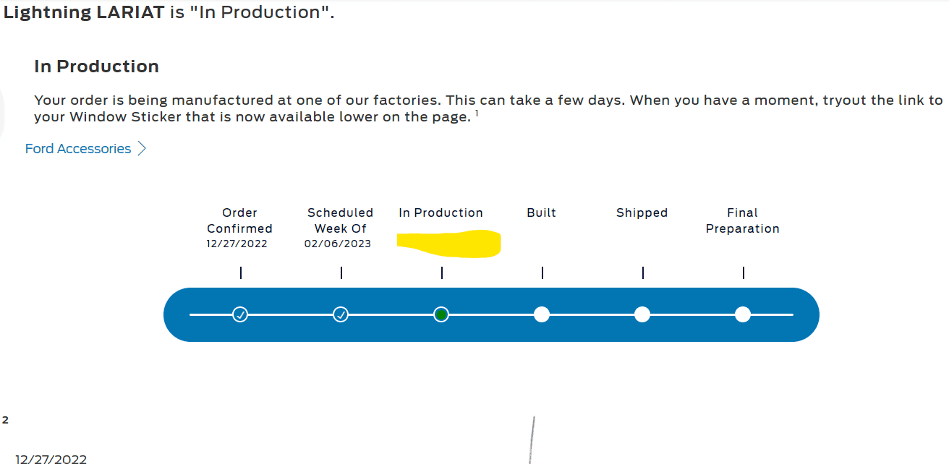
Task: Click the Scheduled Week Of checkmark circle
Action: point(341,314)
